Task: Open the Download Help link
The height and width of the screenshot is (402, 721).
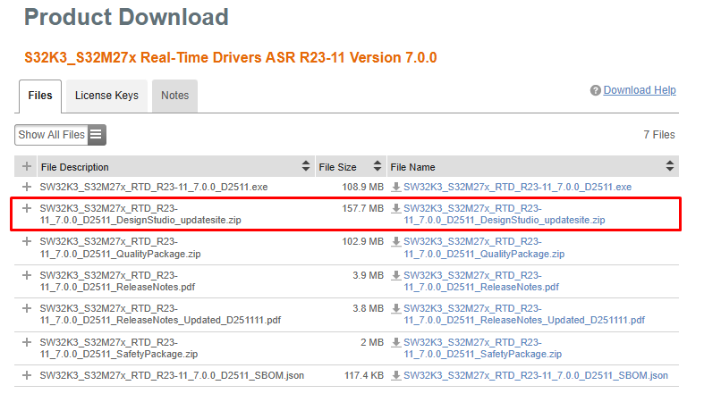Action: [x=640, y=90]
